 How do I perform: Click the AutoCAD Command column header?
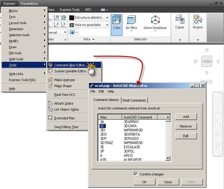[140, 117]
